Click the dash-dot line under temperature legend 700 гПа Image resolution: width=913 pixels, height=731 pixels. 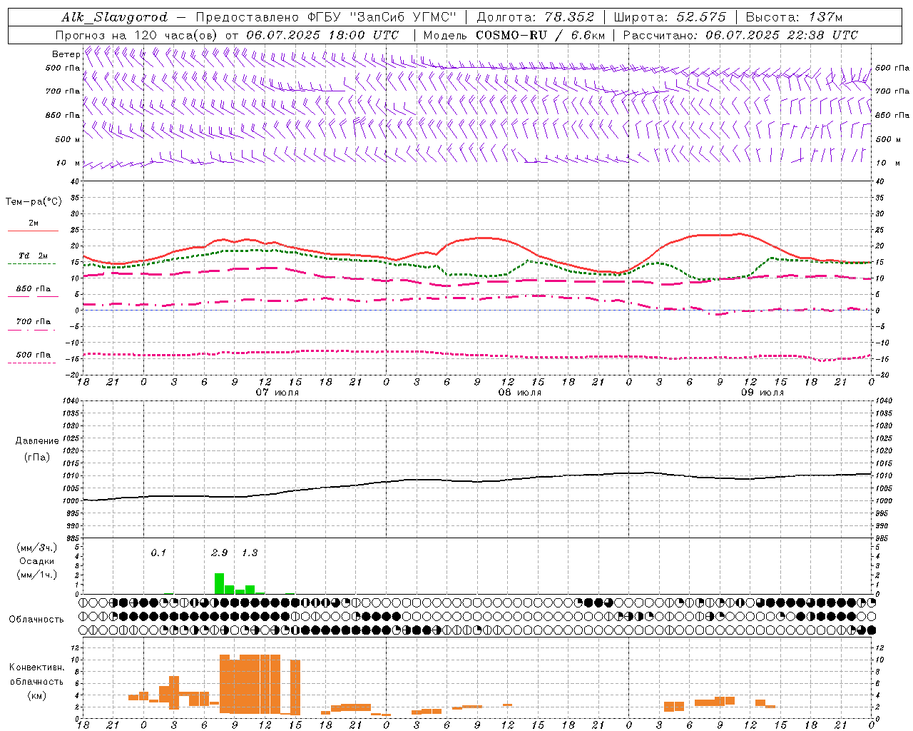[x=32, y=330]
